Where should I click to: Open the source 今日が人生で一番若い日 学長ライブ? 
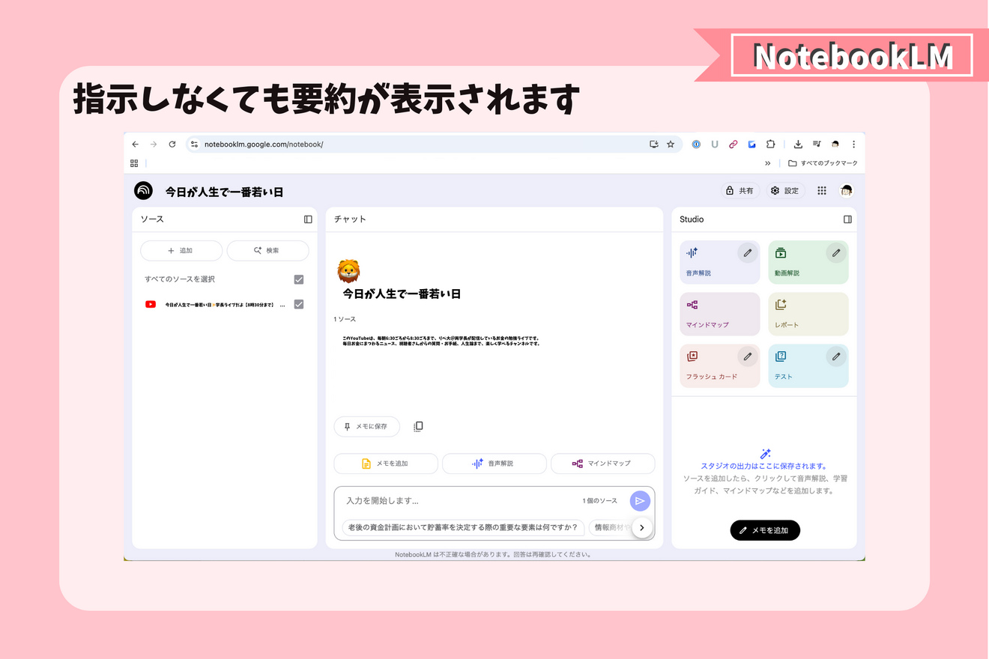224,305
